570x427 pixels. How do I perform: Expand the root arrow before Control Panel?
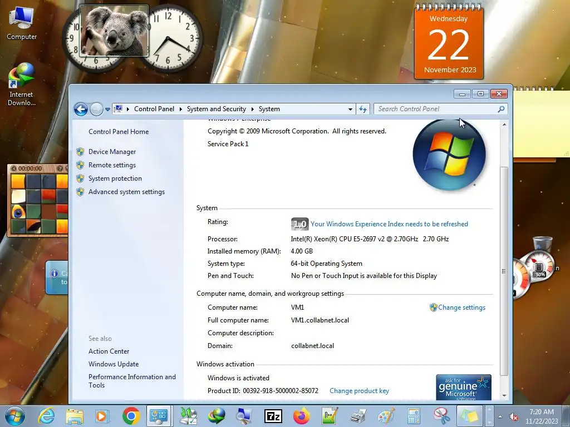pos(128,109)
